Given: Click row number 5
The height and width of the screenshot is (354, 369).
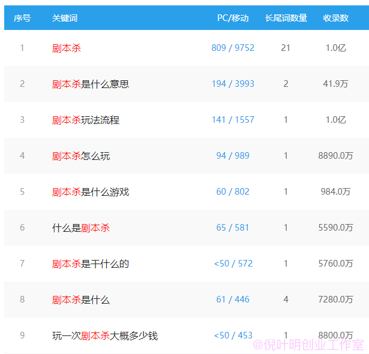Looking at the screenshot, I should tap(22, 192).
